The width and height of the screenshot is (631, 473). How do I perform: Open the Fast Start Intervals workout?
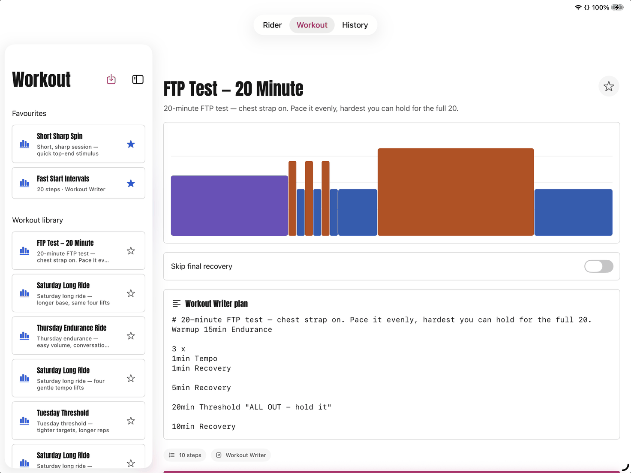[78, 183]
